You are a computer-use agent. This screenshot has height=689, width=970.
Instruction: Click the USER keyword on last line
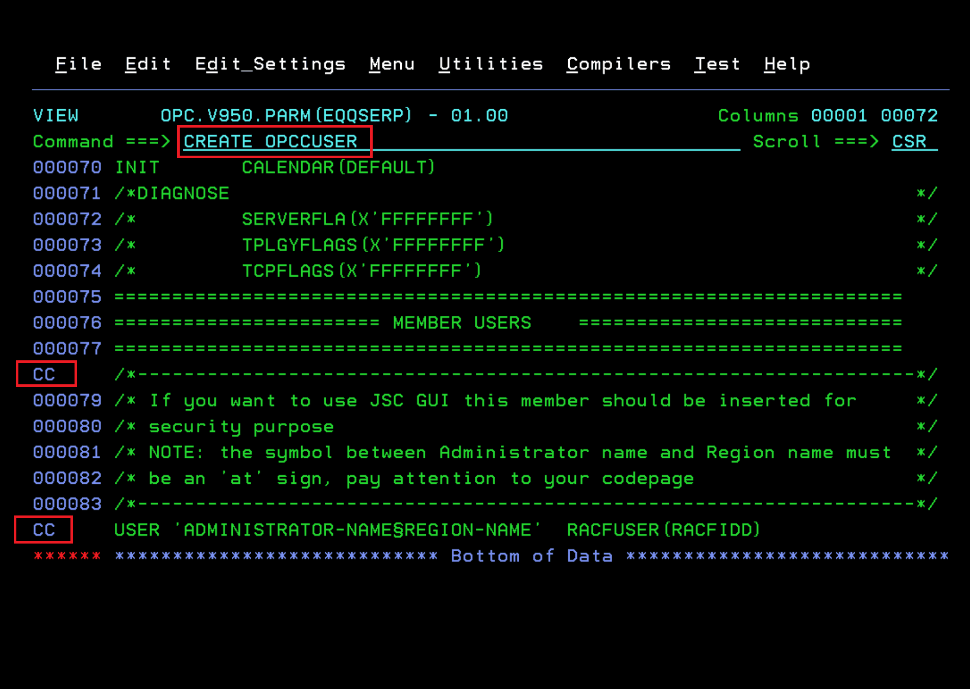tap(137, 530)
